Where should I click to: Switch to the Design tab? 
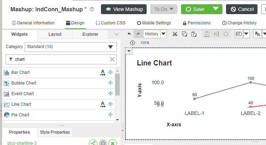point(75,23)
